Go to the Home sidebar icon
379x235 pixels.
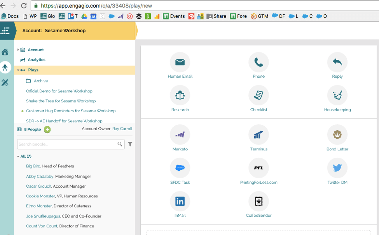(5, 52)
